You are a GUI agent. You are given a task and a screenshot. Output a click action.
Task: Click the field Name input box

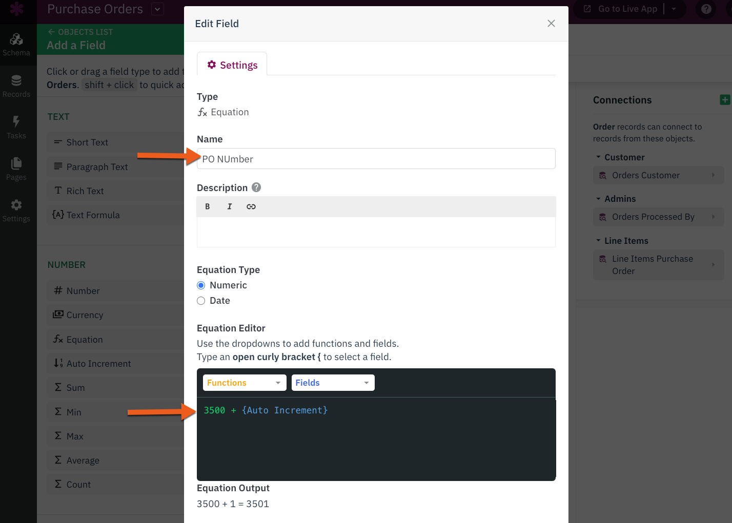click(376, 159)
